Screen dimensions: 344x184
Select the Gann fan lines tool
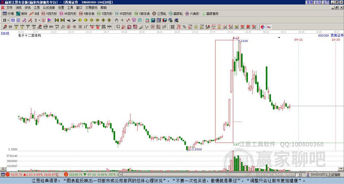[124, 27]
